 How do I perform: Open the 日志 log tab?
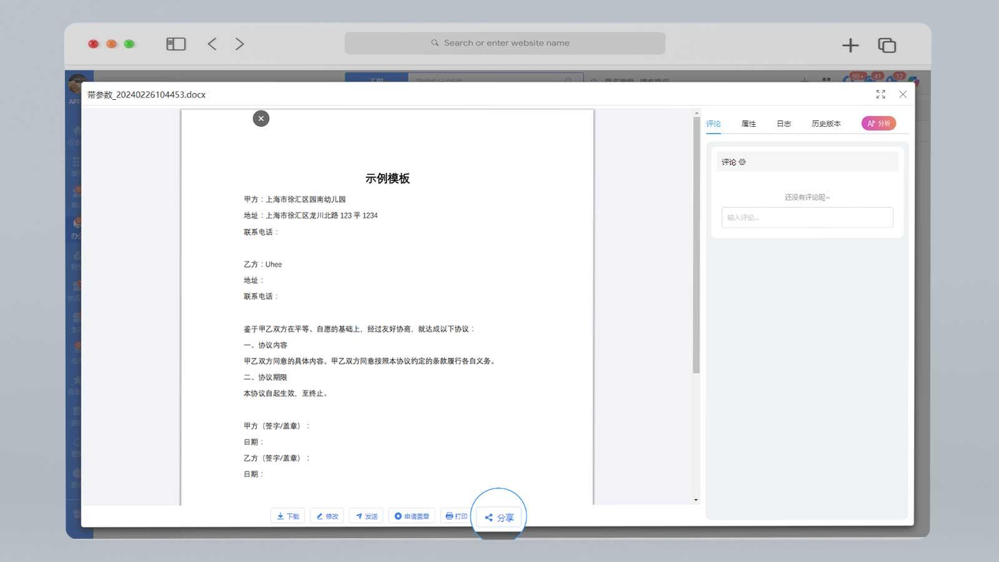784,123
